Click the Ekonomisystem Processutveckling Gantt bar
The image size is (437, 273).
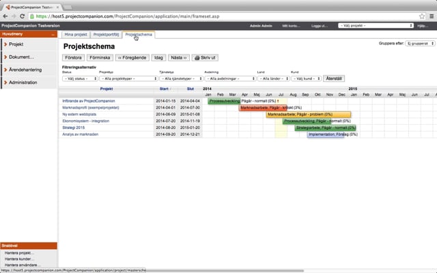[x=307, y=121]
